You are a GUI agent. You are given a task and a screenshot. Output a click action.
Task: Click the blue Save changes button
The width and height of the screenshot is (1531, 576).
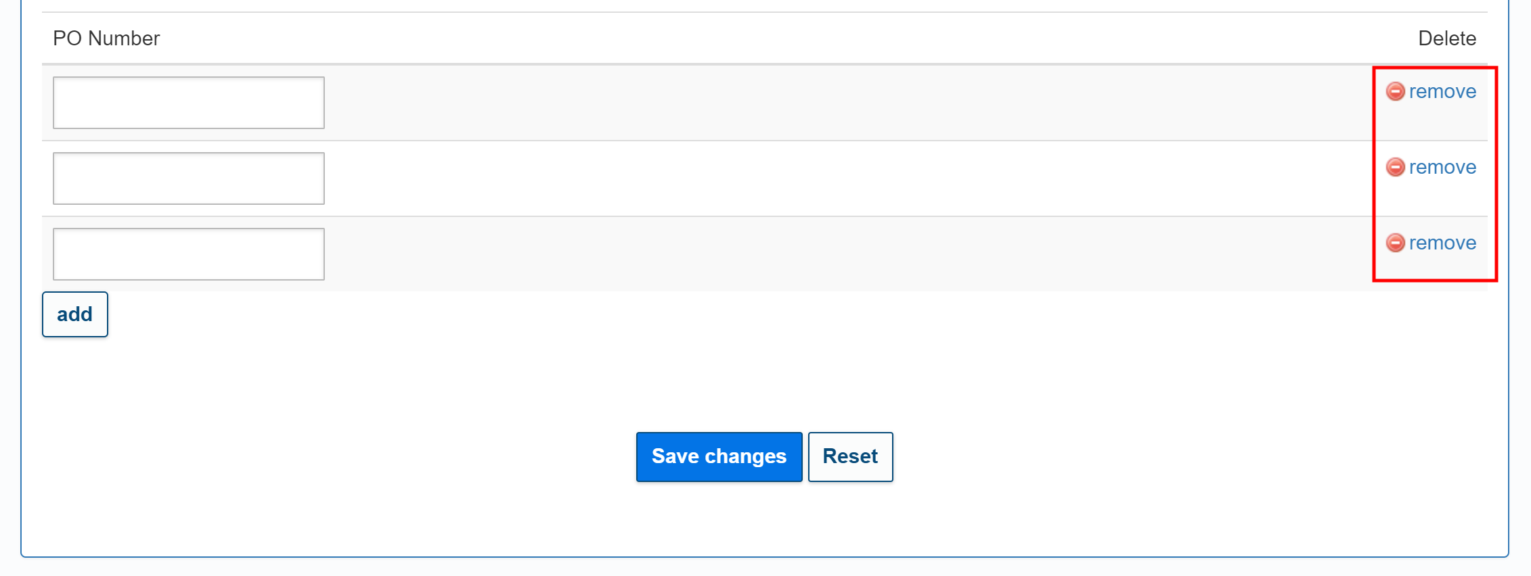(x=719, y=457)
